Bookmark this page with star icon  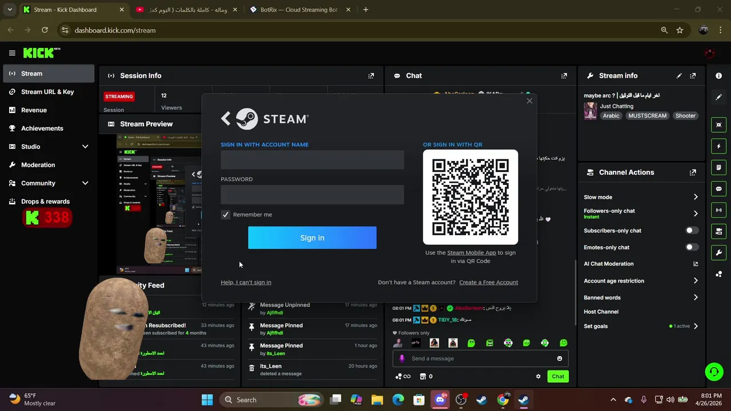coord(680,30)
